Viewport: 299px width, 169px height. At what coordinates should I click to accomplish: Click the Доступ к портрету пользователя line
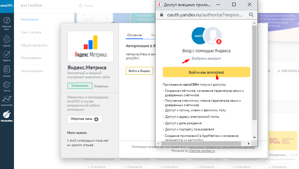[x=190, y=129]
